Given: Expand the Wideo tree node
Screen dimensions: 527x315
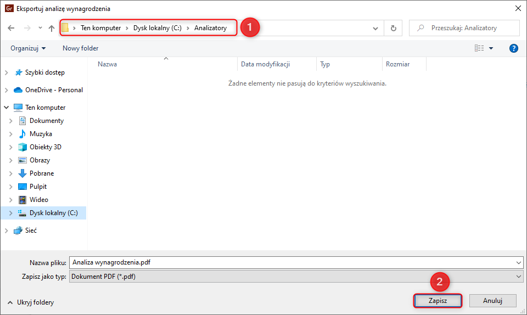Looking at the screenshot, I should 11,200.
